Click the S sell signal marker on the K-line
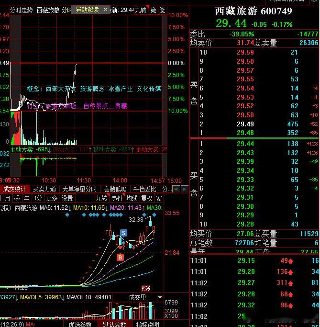Image resolution: width=320 pixels, height=327 pixels. pyautogui.click(x=123, y=233)
